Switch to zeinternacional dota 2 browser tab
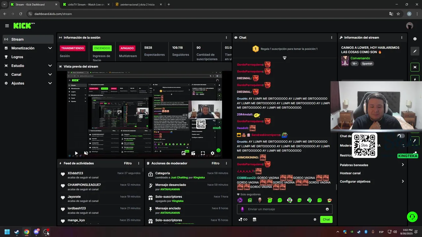Image resolution: width=422 pixels, height=237 pixels. coord(137,5)
